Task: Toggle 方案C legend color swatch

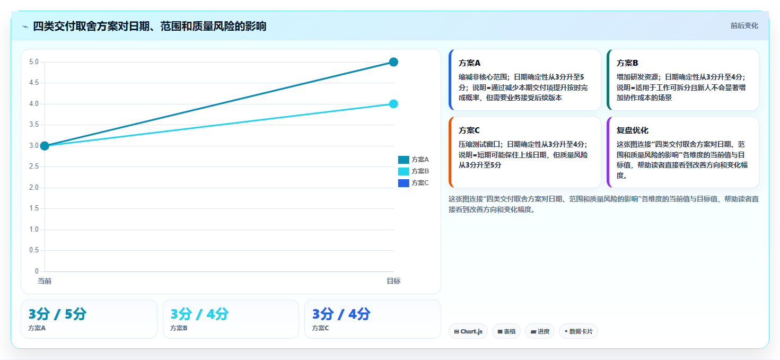Action: click(x=404, y=183)
